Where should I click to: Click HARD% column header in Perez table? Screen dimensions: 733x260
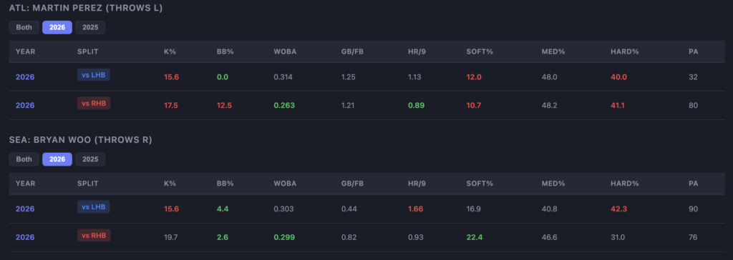click(x=624, y=51)
